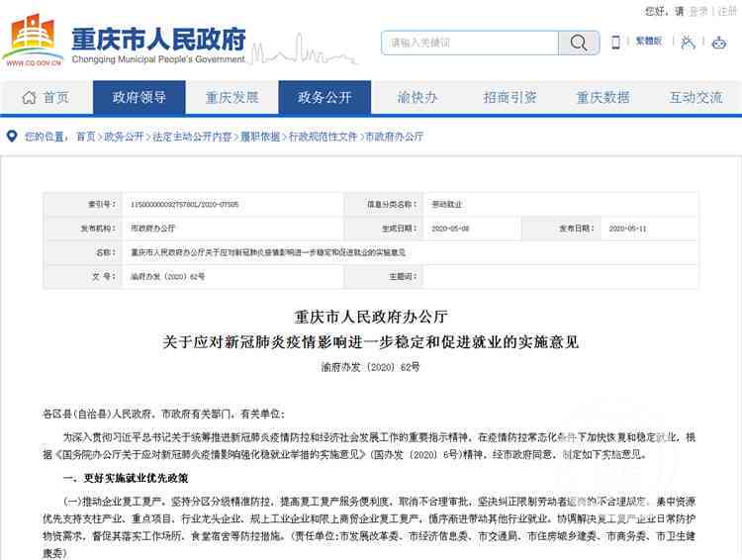
Task: Click the house icon beside 首页
Action: point(29,98)
